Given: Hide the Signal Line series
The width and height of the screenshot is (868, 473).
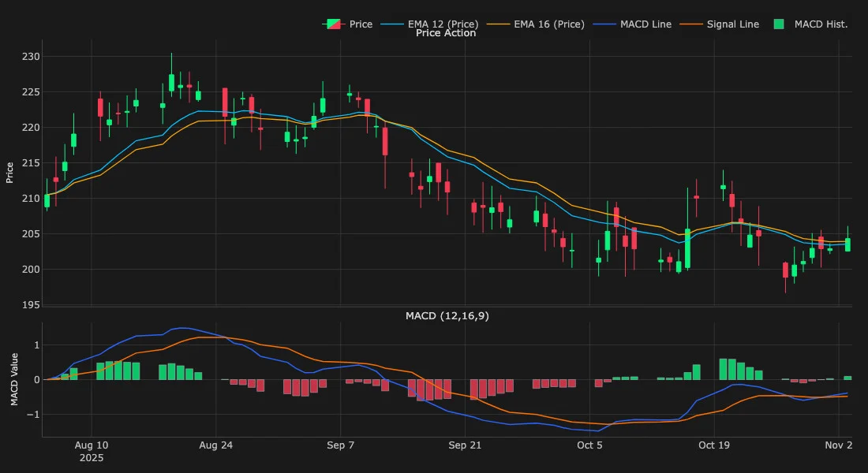Looking at the screenshot, I should [720, 24].
